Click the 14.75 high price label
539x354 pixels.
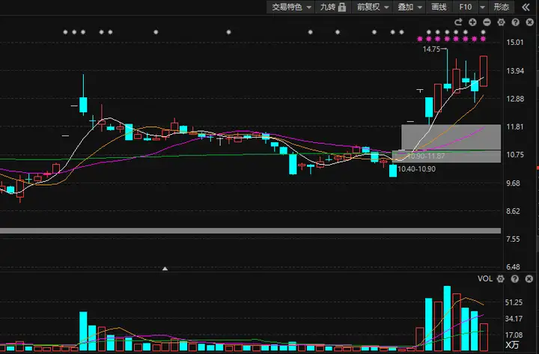(431, 49)
